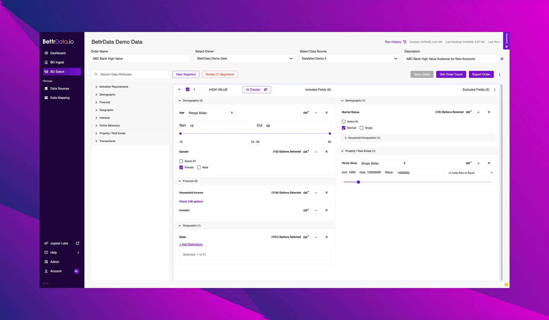549x320 pixels.
Task: Click the magic wand icon beside Description
Action: pos(502,59)
